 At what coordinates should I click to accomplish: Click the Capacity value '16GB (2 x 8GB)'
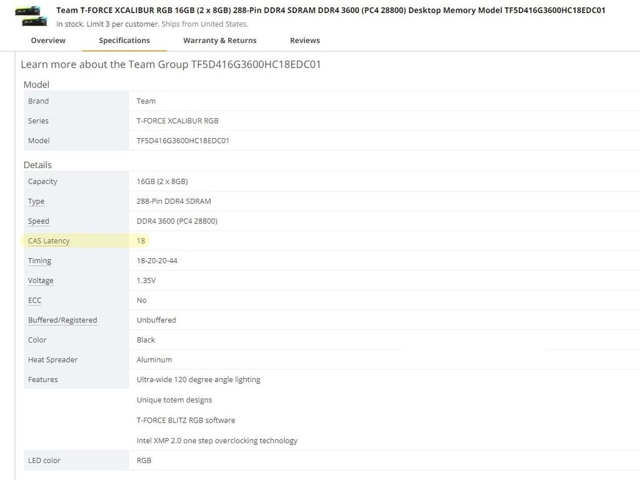click(x=162, y=181)
